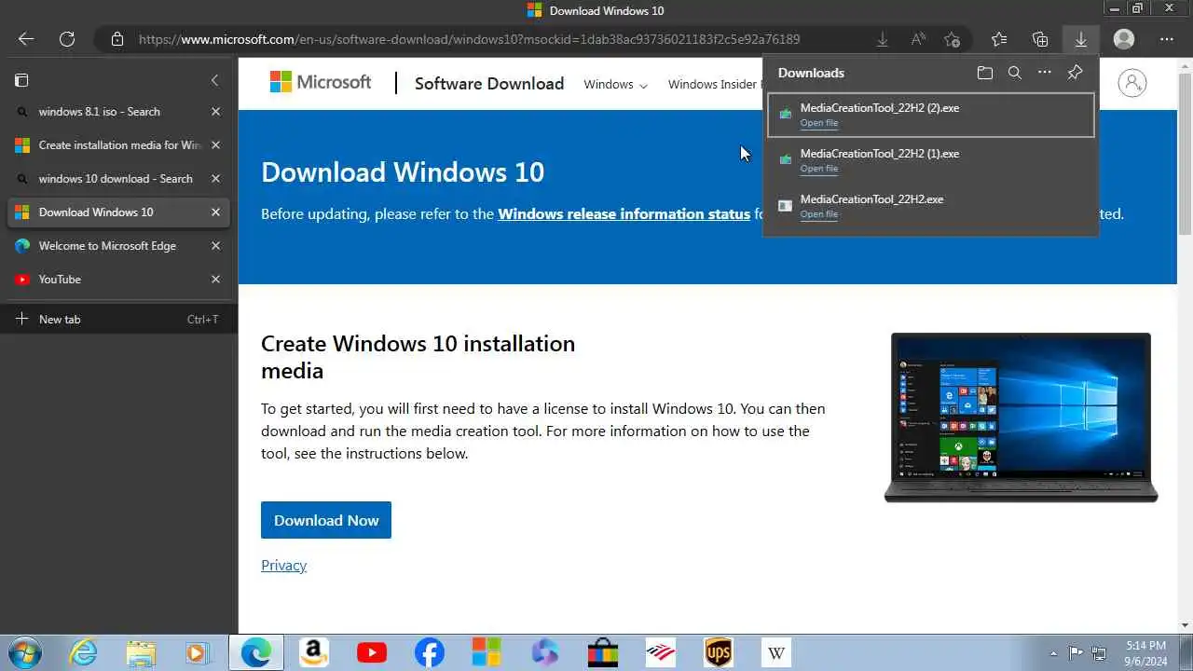1193x671 pixels.
Task: Click the Windows 10 laptop image
Action: pos(1021,418)
